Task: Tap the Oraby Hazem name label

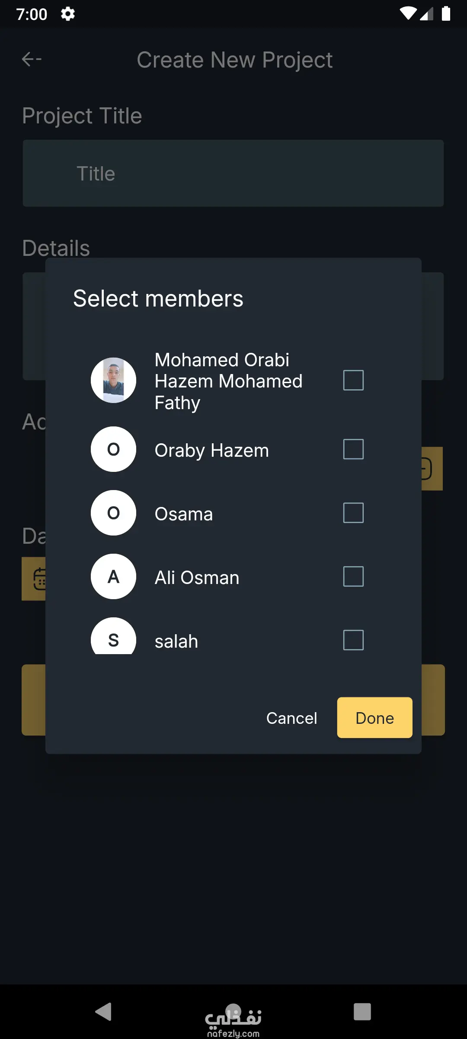Action: click(211, 450)
